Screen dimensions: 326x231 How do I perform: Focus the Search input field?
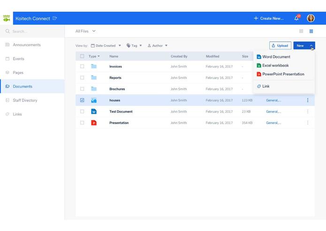pyautogui.click(x=32, y=31)
